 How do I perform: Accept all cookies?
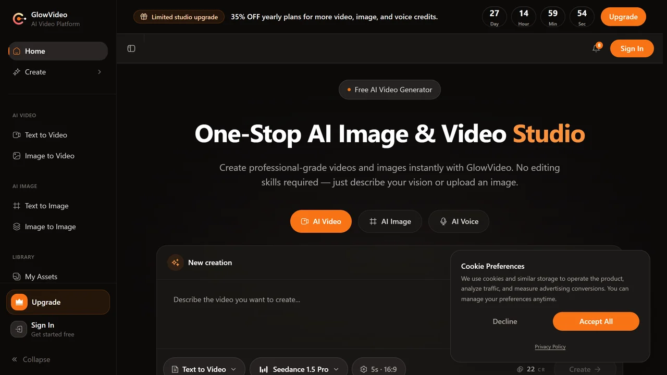pos(596,321)
